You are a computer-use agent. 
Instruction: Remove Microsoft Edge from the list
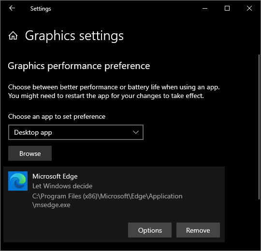tap(198, 230)
